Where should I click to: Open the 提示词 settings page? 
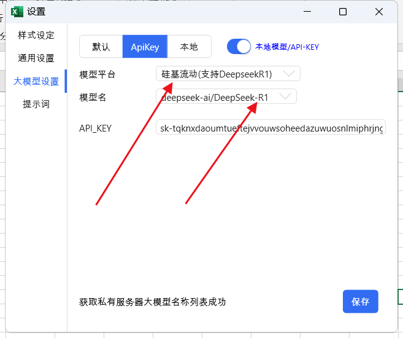[36, 104]
